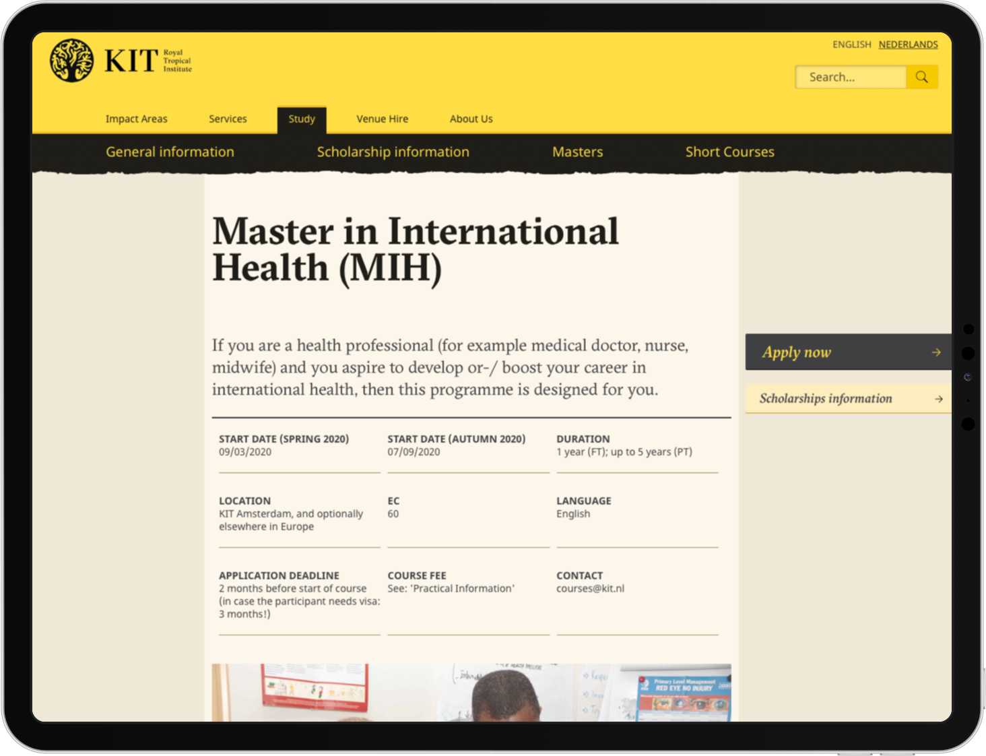Select the English language option
Image resolution: width=986 pixels, height=756 pixels.
pyautogui.click(x=851, y=44)
